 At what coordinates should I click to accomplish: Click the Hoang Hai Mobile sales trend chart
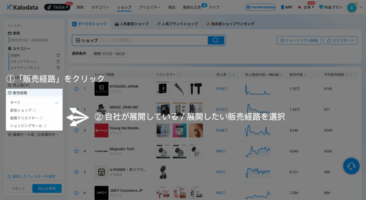click(258, 130)
